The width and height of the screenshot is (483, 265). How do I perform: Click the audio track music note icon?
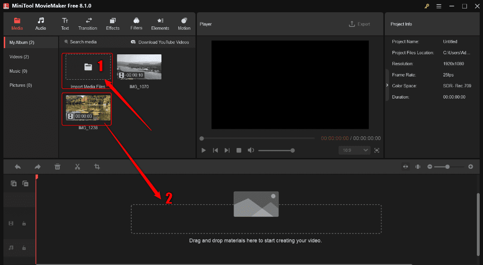tap(11, 248)
